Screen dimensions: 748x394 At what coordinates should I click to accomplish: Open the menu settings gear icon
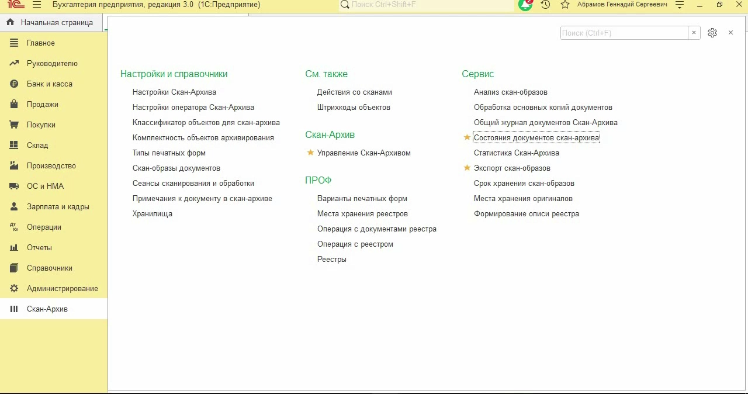click(x=712, y=33)
